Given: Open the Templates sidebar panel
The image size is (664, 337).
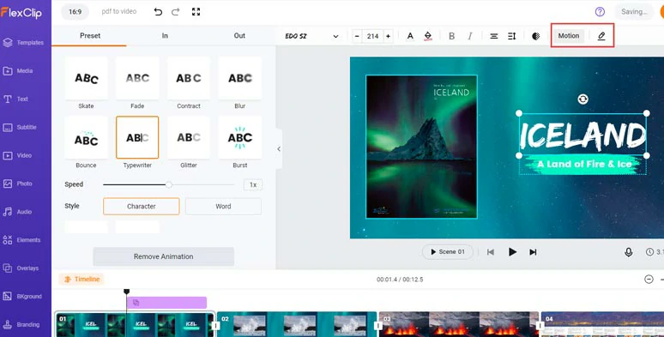Looking at the screenshot, I should (23, 42).
